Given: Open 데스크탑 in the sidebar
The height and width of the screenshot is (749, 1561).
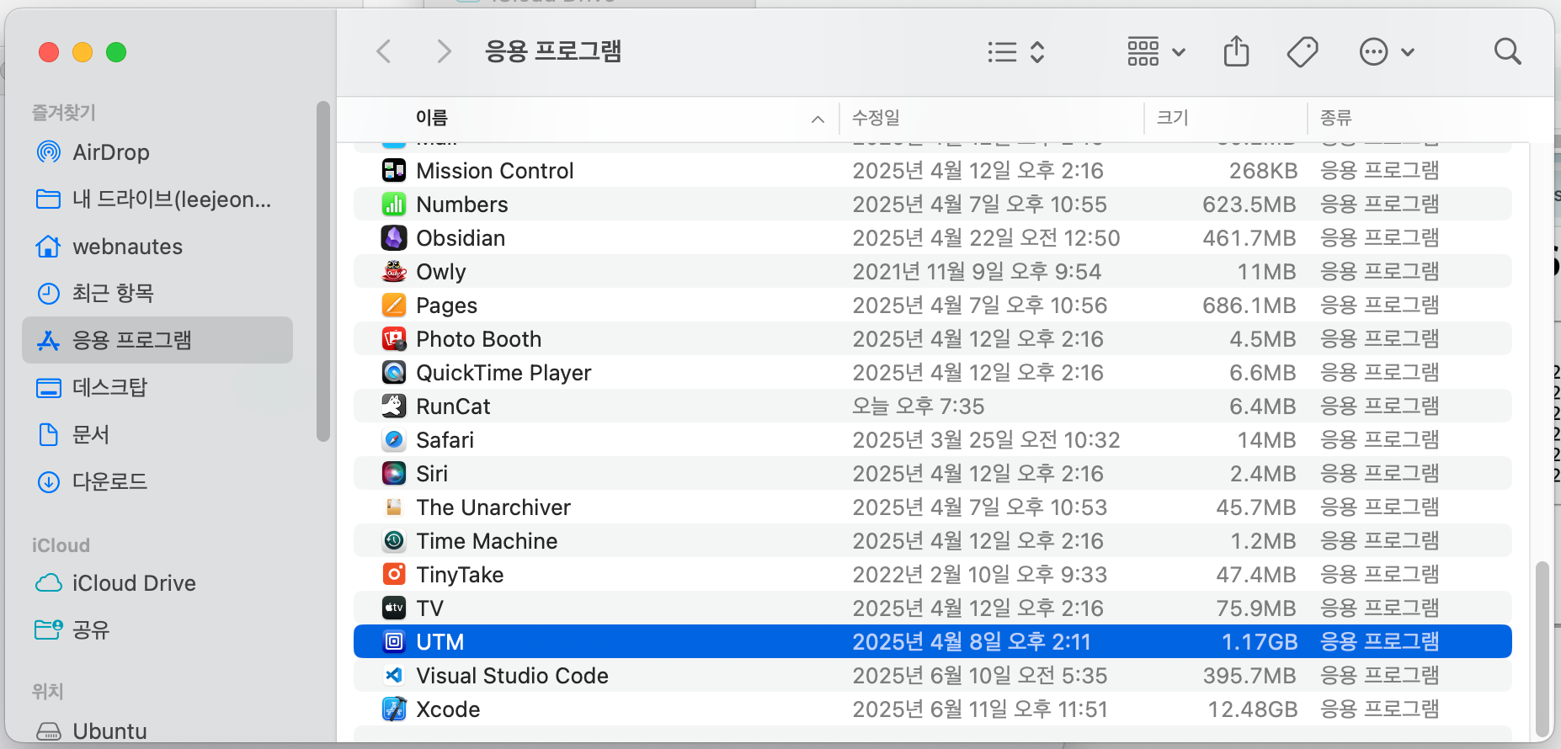Looking at the screenshot, I should pos(157,387).
